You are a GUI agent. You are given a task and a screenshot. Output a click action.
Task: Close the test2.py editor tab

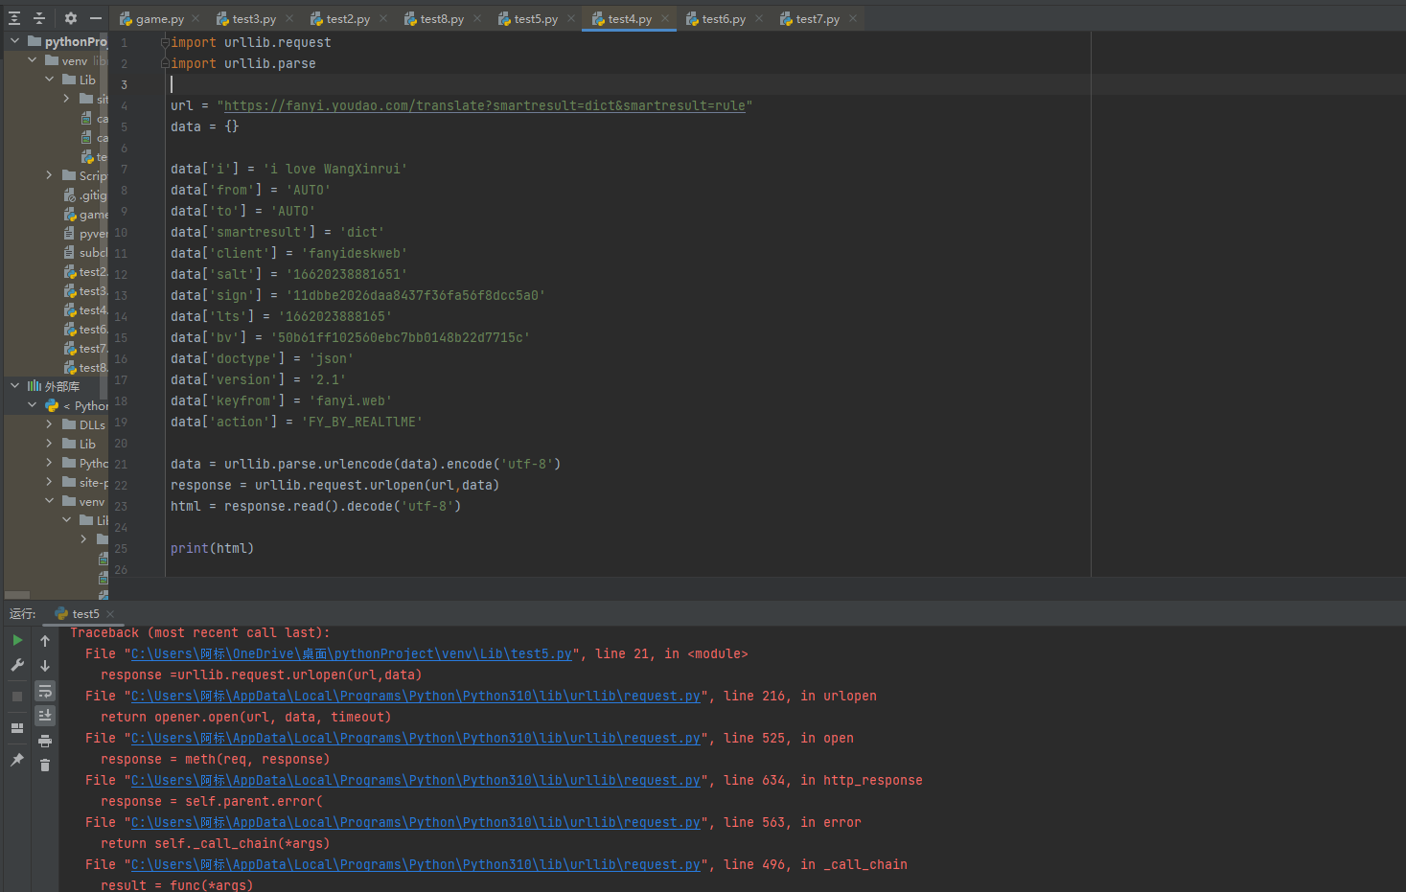pos(383,18)
